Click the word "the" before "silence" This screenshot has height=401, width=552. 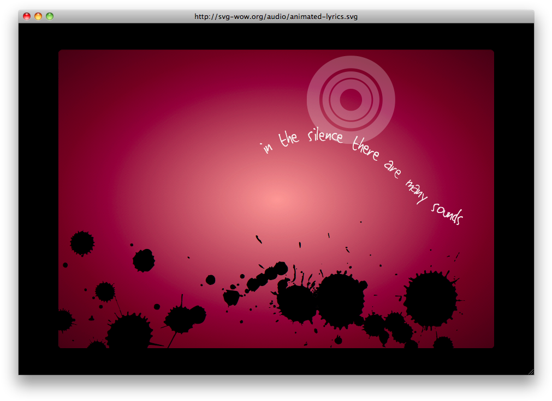click(x=289, y=138)
